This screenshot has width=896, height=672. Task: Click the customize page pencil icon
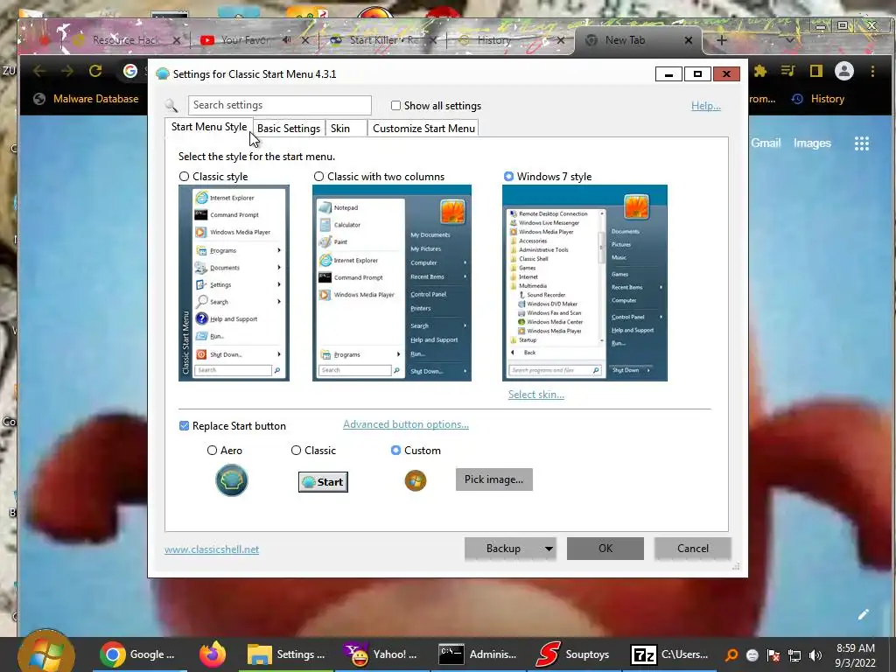[x=864, y=614]
